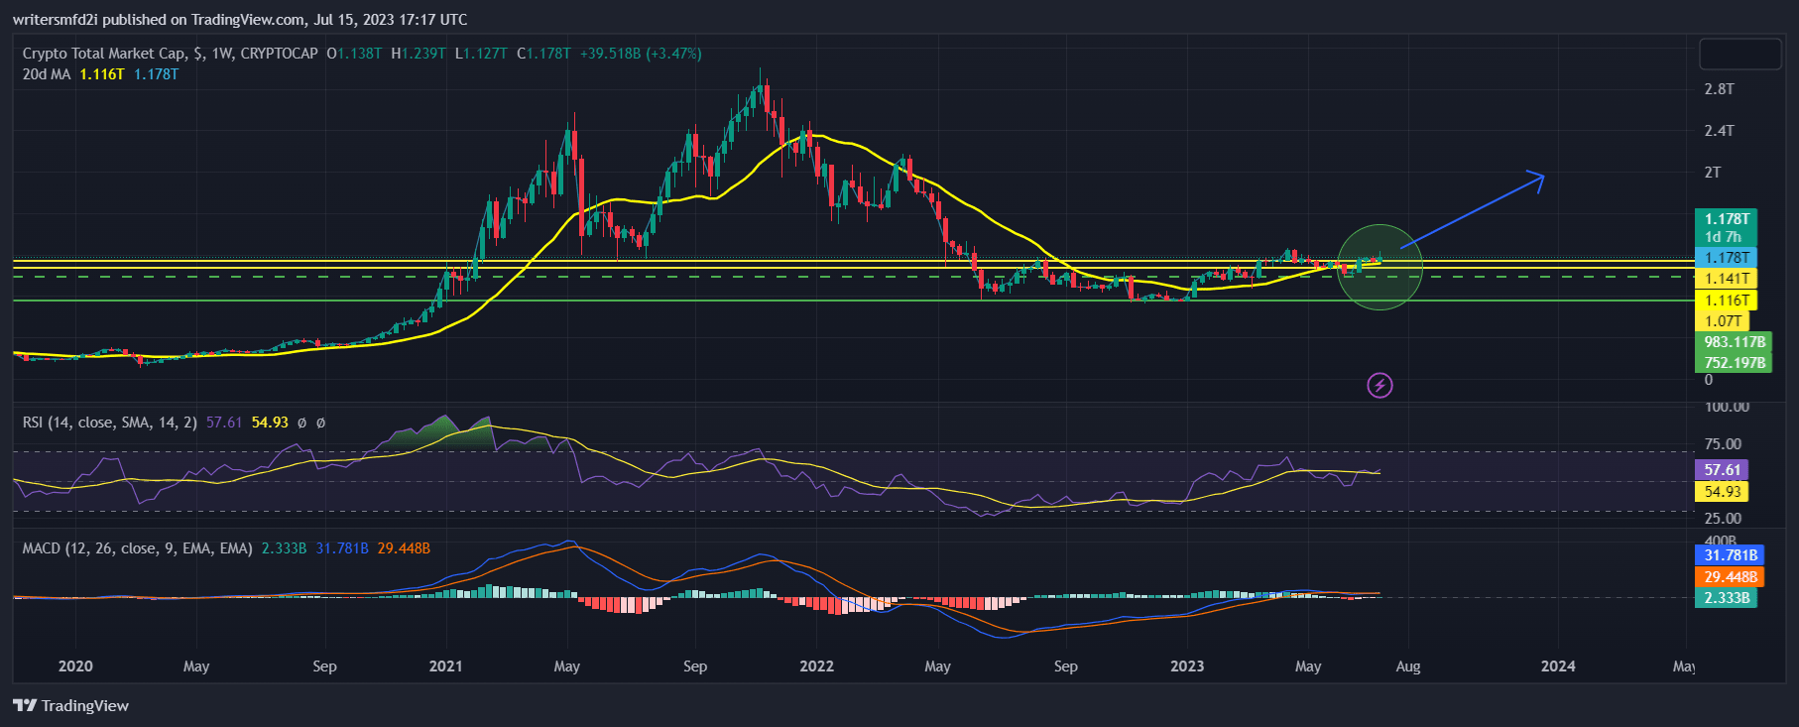Click the blue MACD 31.781B axis label
This screenshot has width=1799, height=727.
coord(1730,555)
